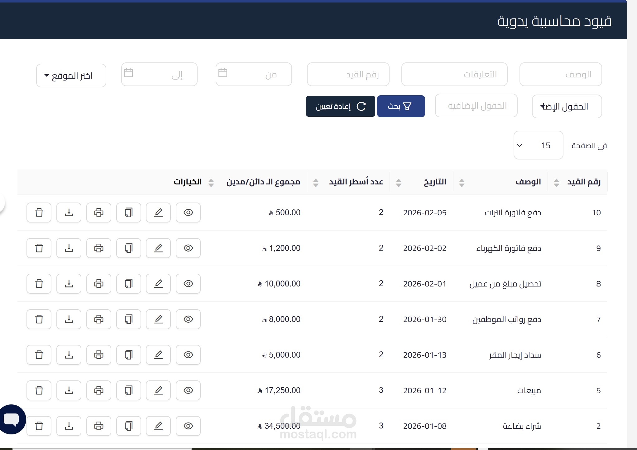Delete entry 10 with trash icon

click(39, 213)
